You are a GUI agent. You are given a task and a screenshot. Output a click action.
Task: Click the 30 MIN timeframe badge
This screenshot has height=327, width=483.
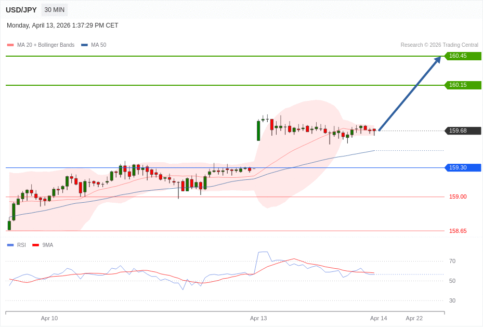click(x=55, y=10)
